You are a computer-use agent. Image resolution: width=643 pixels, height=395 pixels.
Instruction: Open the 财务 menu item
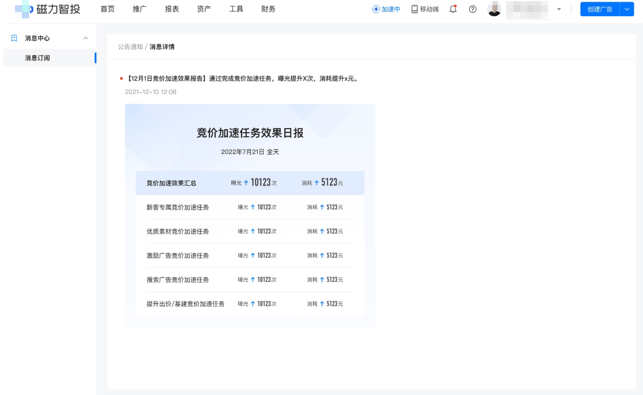coord(267,9)
